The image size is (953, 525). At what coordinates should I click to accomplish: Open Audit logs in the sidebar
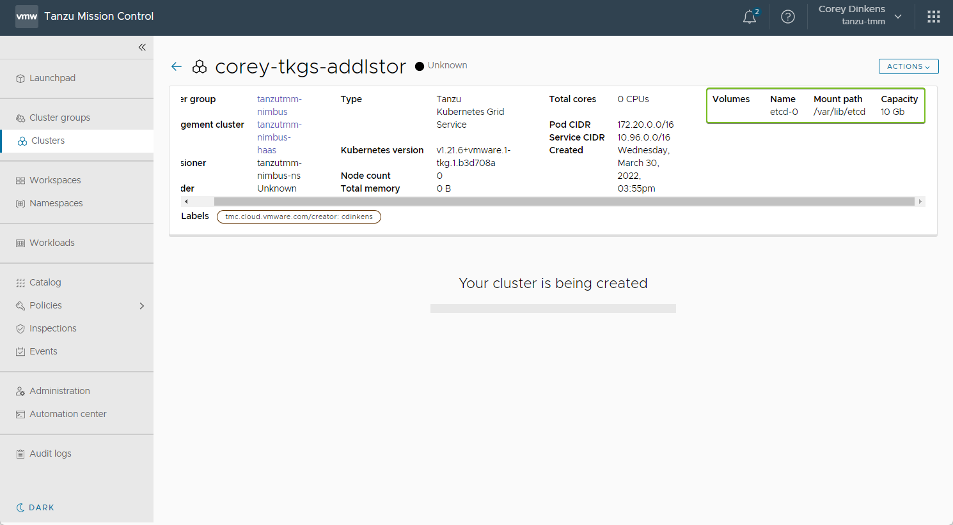pos(51,453)
